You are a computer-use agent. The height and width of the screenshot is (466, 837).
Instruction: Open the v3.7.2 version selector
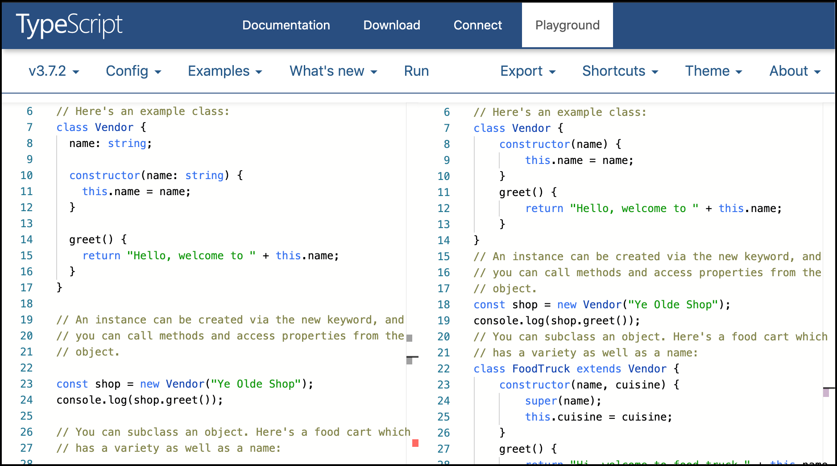(x=53, y=71)
